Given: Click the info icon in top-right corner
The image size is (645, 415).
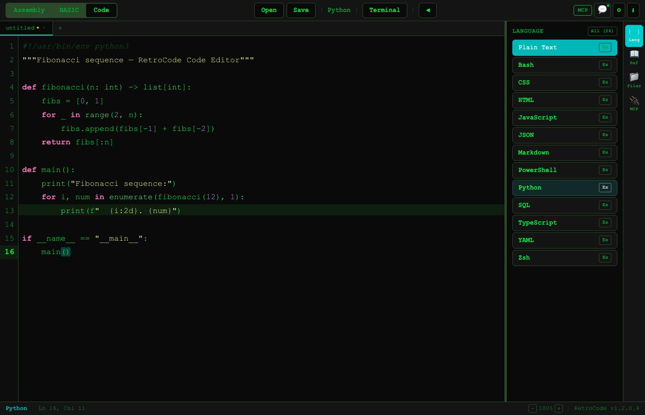Looking at the screenshot, I should pyautogui.click(x=633, y=10).
